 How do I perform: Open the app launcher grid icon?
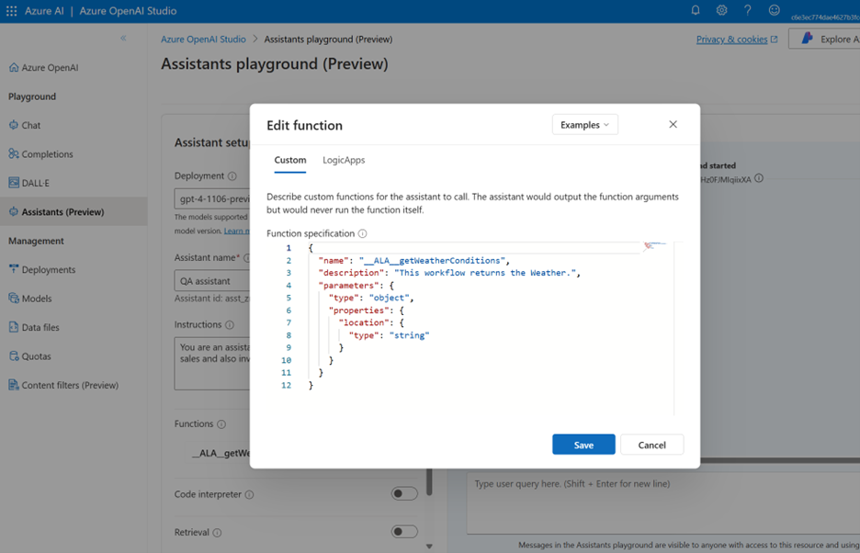(12, 11)
